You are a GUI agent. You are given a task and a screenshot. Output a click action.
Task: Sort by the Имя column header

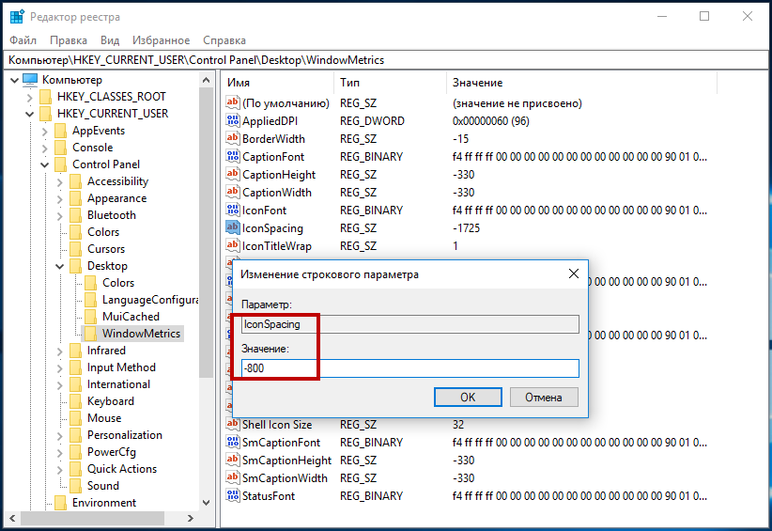pos(278,83)
